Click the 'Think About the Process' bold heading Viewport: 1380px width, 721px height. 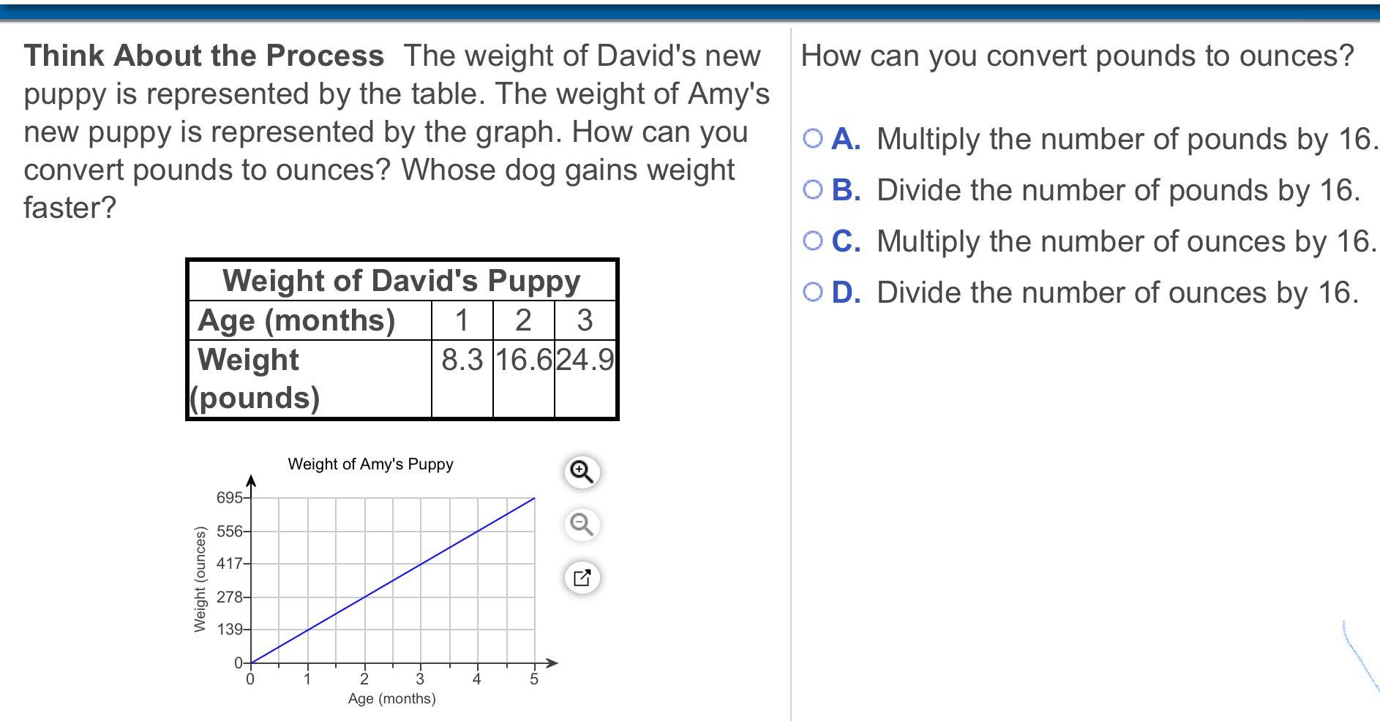pos(204,56)
